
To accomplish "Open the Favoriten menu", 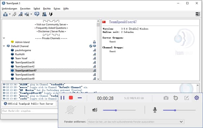I will (x=25, y=9).
